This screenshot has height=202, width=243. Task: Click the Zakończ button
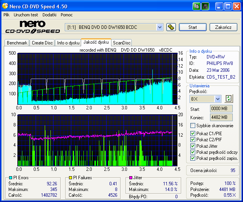[x=223, y=27]
